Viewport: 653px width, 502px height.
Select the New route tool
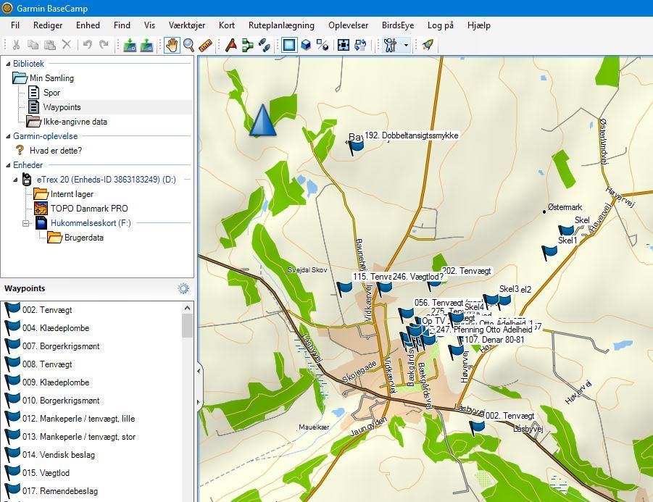248,45
